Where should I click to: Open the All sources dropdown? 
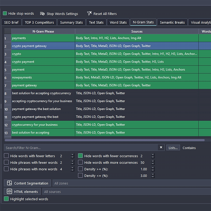click(127, 192)
